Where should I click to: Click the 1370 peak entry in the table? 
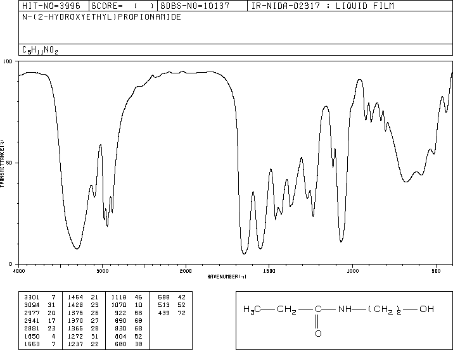83,320
